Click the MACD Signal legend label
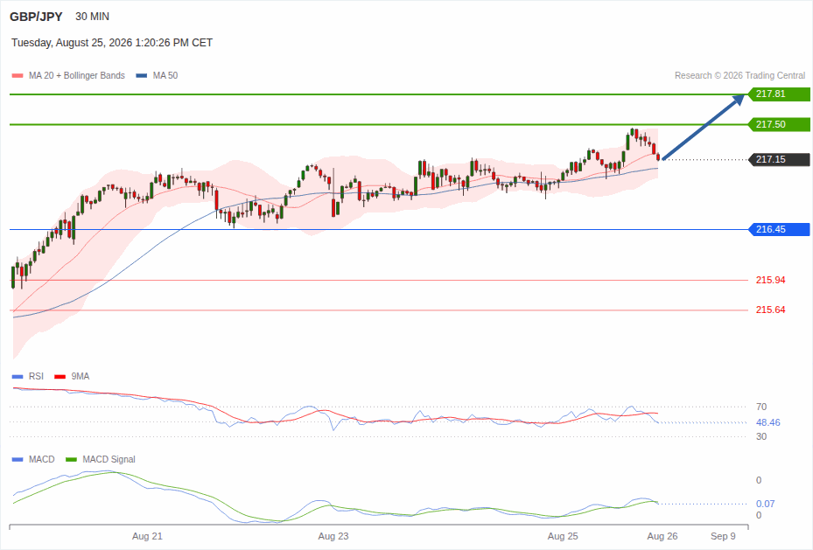Screen dimensions: 813x550 point(109,459)
